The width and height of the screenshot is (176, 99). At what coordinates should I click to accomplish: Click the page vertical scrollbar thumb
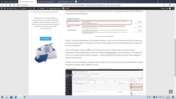(x=175, y=58)
